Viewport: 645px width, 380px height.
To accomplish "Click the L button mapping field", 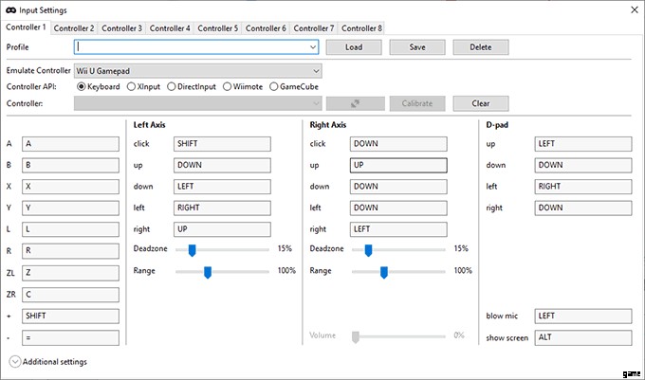I will tap(70, 229).
